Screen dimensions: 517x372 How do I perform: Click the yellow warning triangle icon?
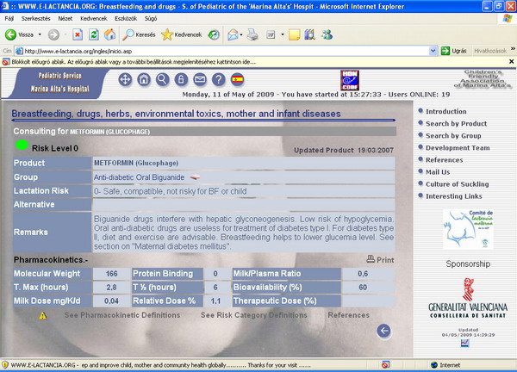pos(42,316)
